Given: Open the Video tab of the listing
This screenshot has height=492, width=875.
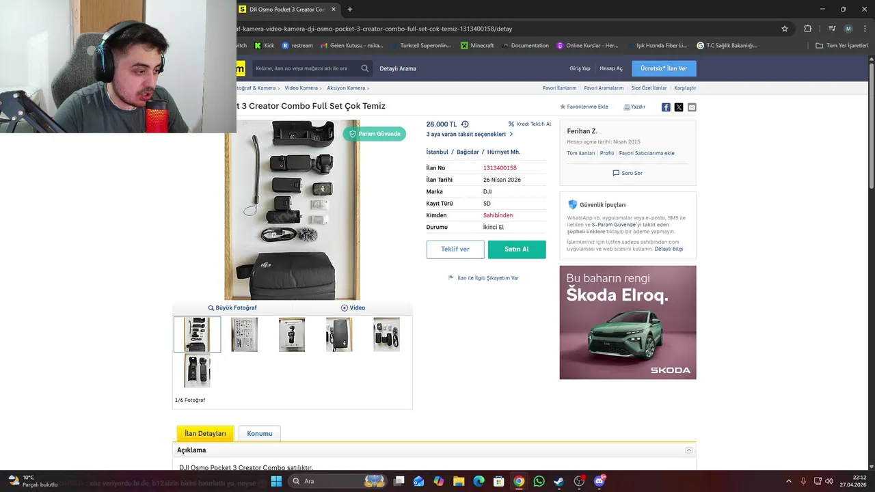Looking at the screenshot, I should (x=353, y=308).
